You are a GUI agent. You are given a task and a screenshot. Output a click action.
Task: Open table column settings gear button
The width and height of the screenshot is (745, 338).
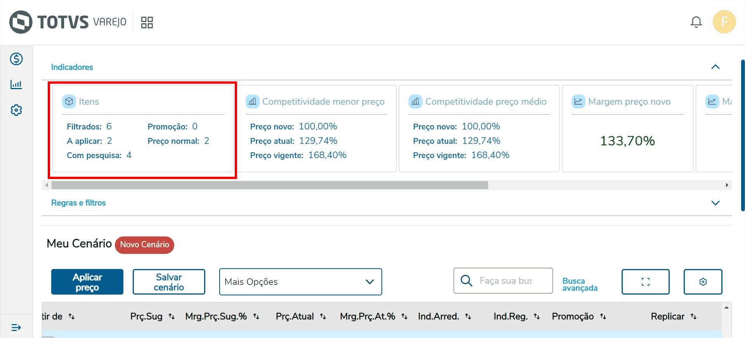point(703,282)
